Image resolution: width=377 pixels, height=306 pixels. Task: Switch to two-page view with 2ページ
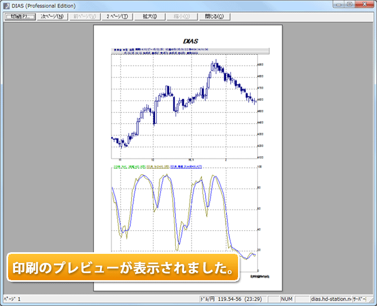[x=117, y=16]
